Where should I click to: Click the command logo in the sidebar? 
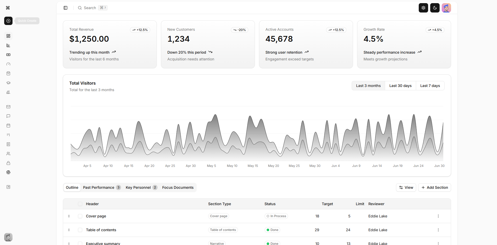pos(8,8)
